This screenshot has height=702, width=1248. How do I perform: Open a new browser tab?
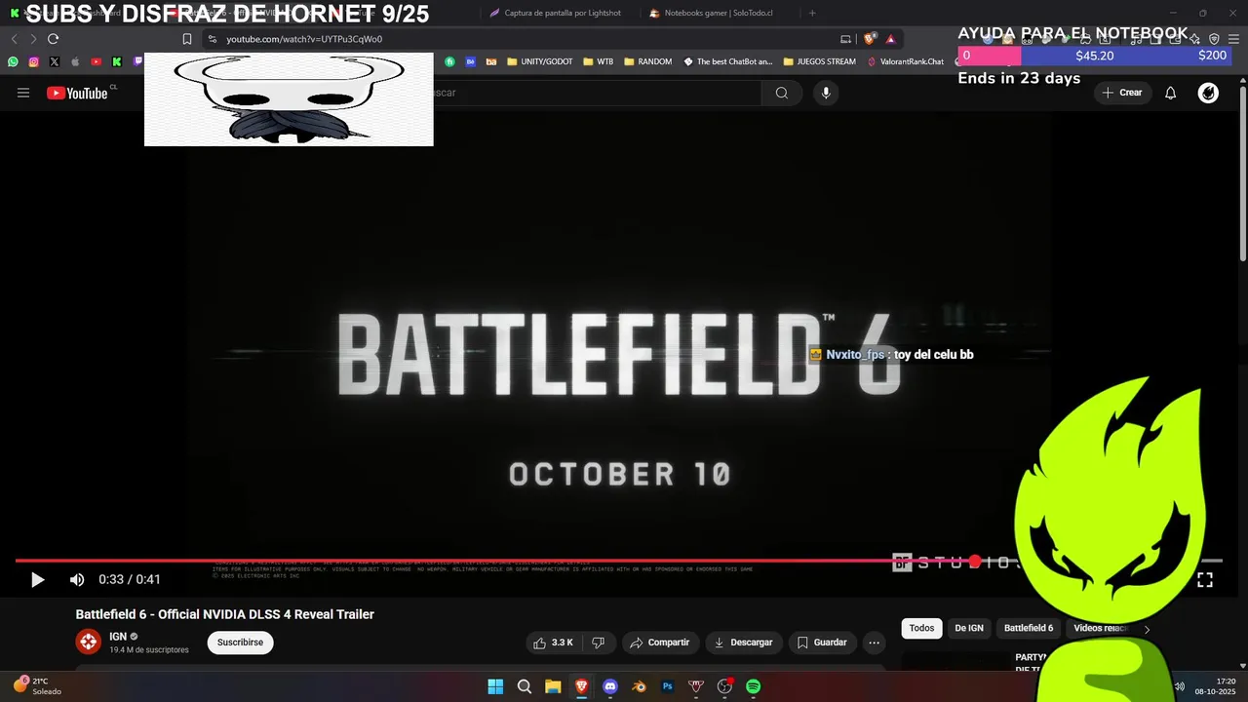pyautogui.click(x=812, y=13)
